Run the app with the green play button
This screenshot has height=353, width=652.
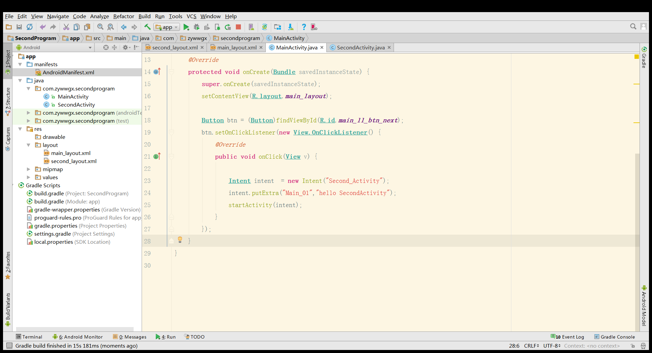pyautogui.click(x=186, y=27)
